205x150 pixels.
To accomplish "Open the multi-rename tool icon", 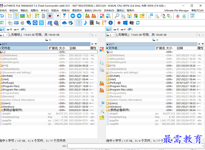I will click(x=123, y=16).
